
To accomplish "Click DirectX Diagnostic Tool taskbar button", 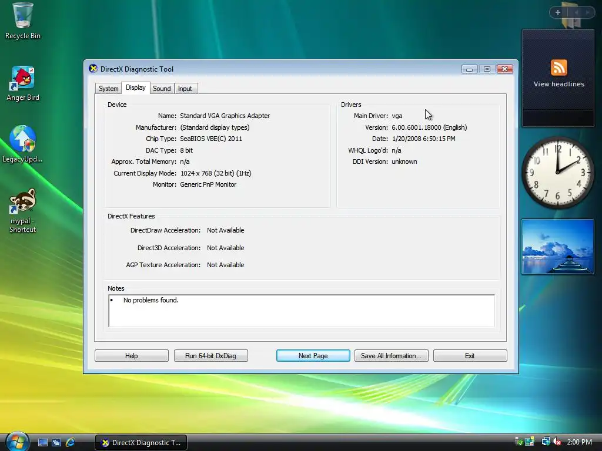I will coord(141,443).
